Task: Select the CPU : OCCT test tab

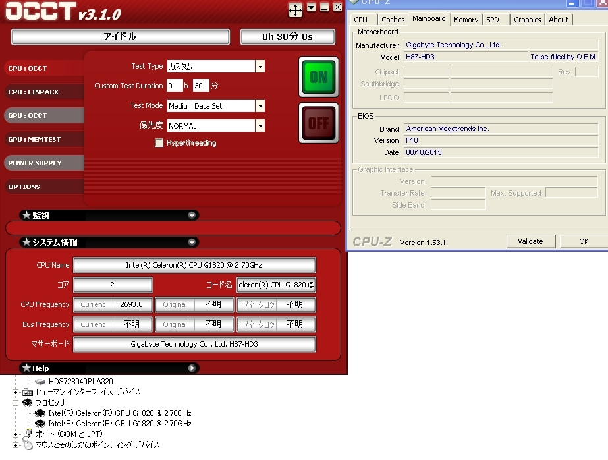Action: (x=44, y=69)
